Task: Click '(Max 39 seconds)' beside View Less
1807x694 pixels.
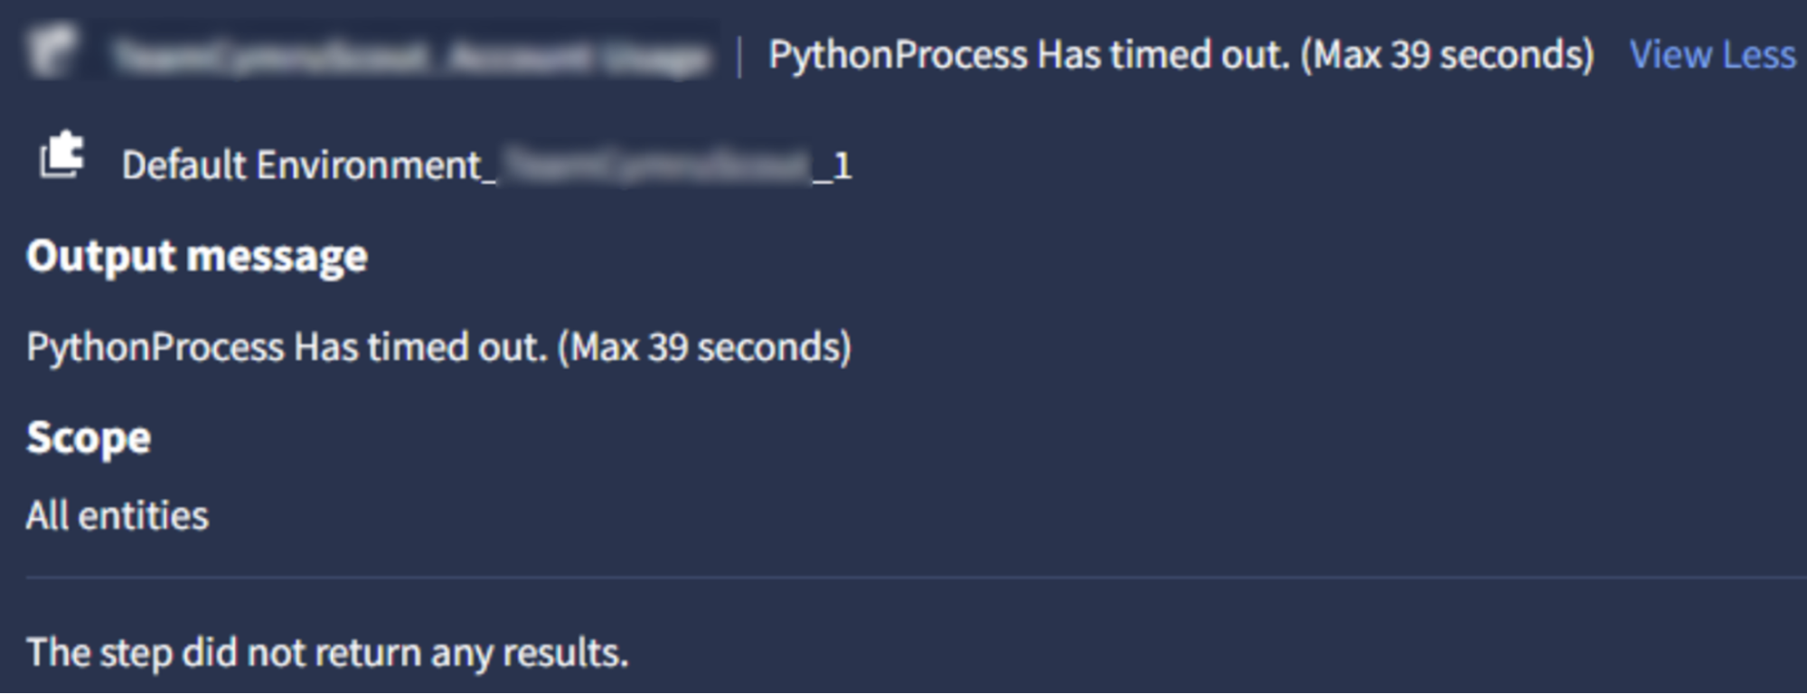Action: (1446, 55)
